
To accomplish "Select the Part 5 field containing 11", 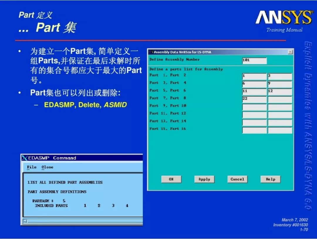I will pyautogui.click(x=254, y=91).
